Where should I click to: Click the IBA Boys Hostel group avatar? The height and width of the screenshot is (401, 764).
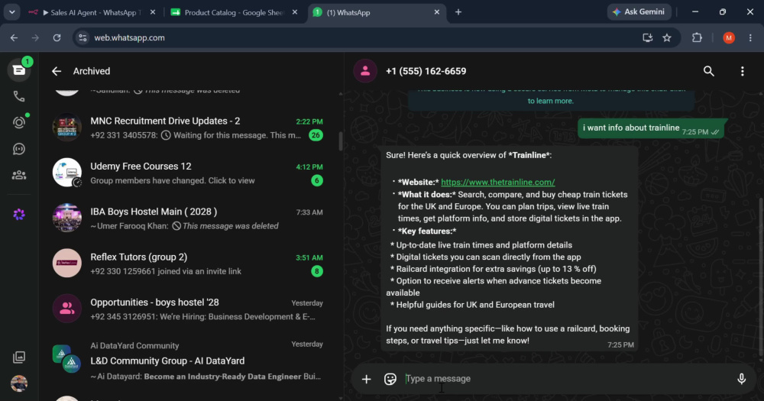pos(66,218)
